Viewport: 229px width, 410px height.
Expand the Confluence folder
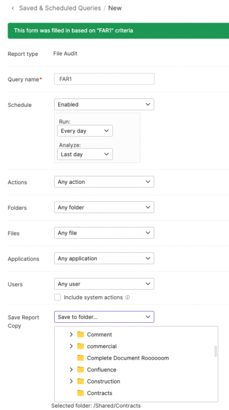(x=71, y=369)
